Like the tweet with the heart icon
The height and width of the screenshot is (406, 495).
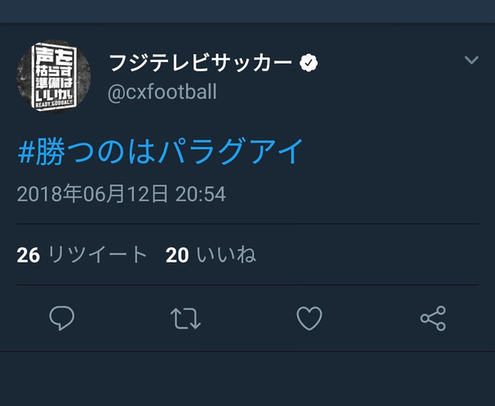coord(309,318)
